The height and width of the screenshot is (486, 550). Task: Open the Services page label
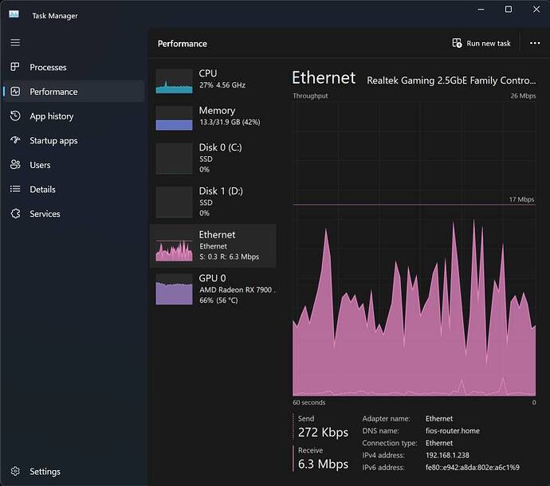[45, 214]
